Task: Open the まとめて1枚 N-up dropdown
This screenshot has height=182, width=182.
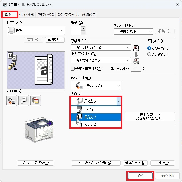Action: (96, 86)
